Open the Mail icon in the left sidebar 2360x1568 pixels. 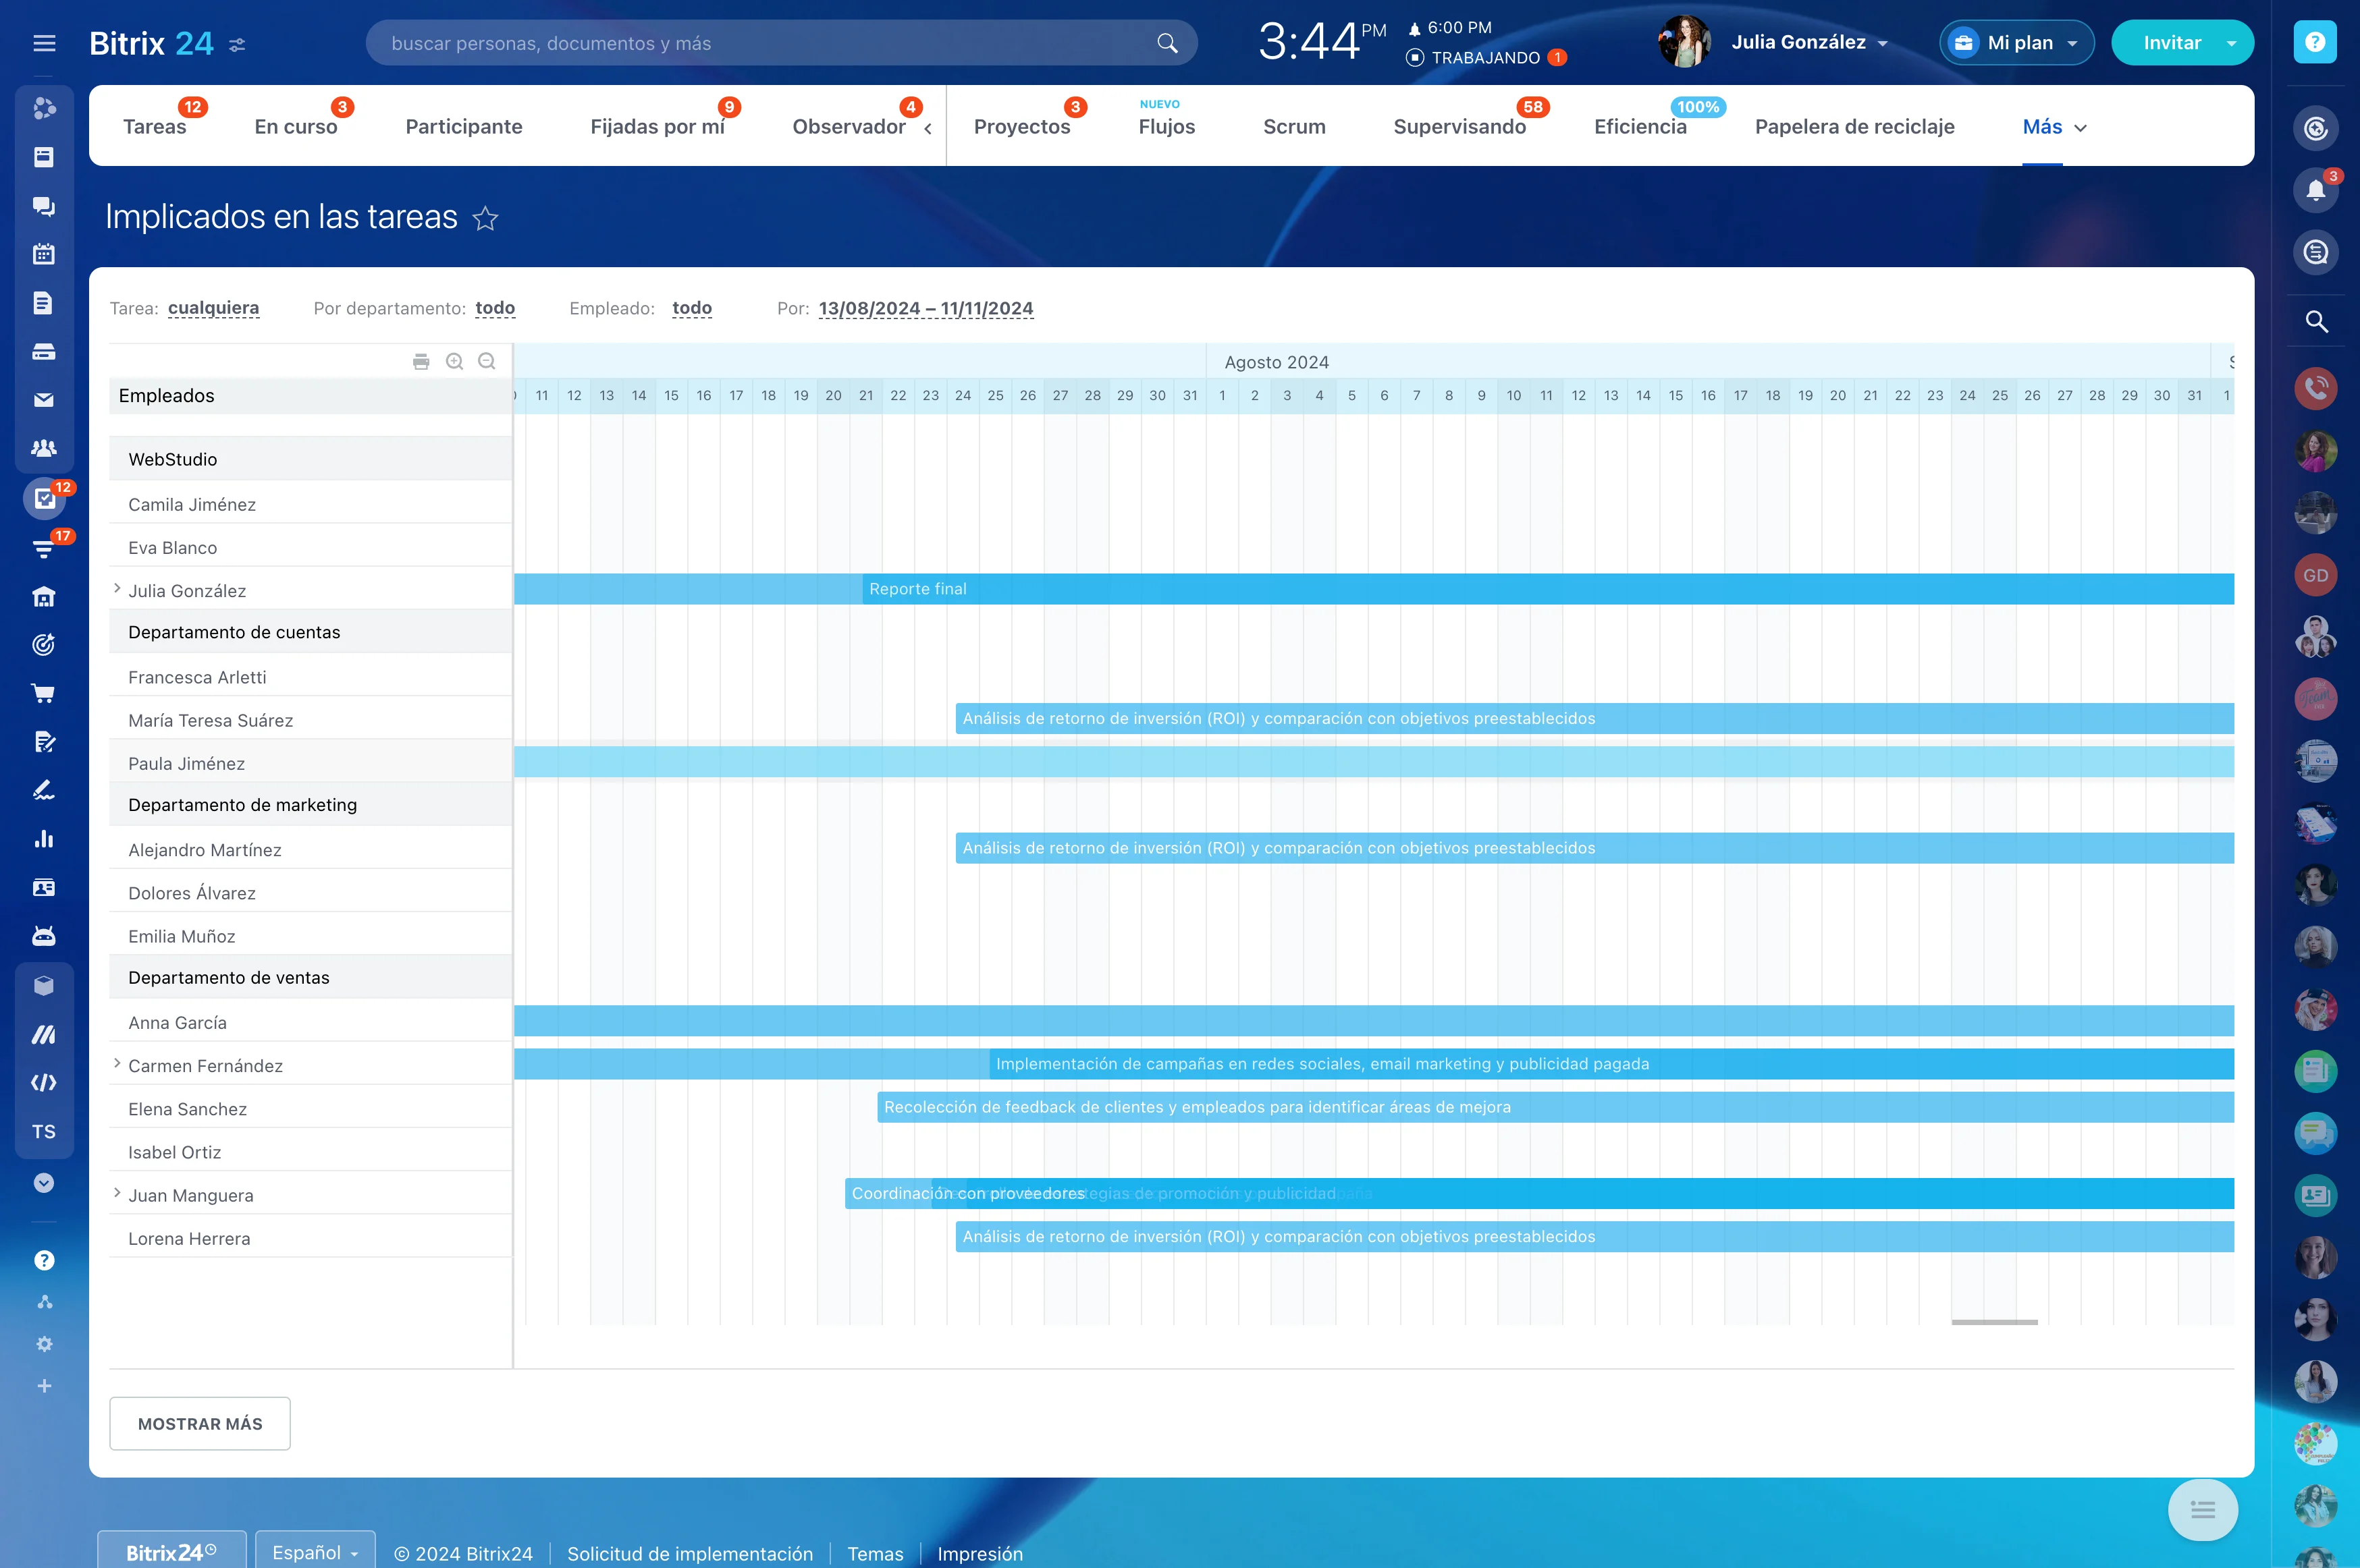click(x=44, y=400)
